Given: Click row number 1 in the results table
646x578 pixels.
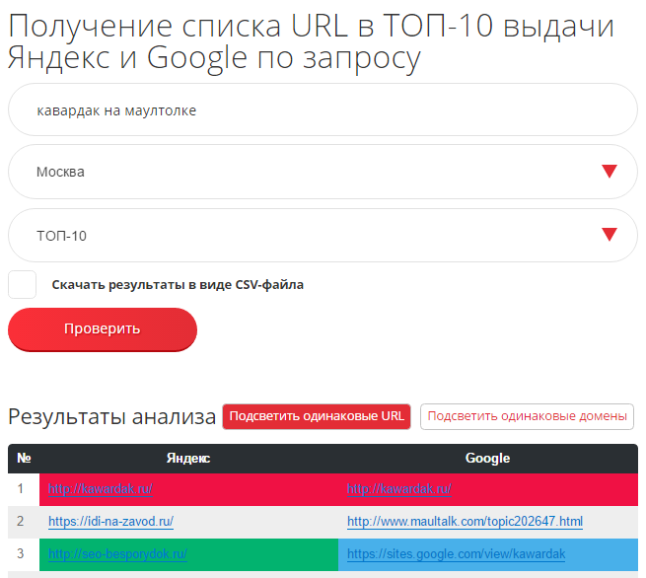Looking at the screenshot, I should tap(20, 488).
